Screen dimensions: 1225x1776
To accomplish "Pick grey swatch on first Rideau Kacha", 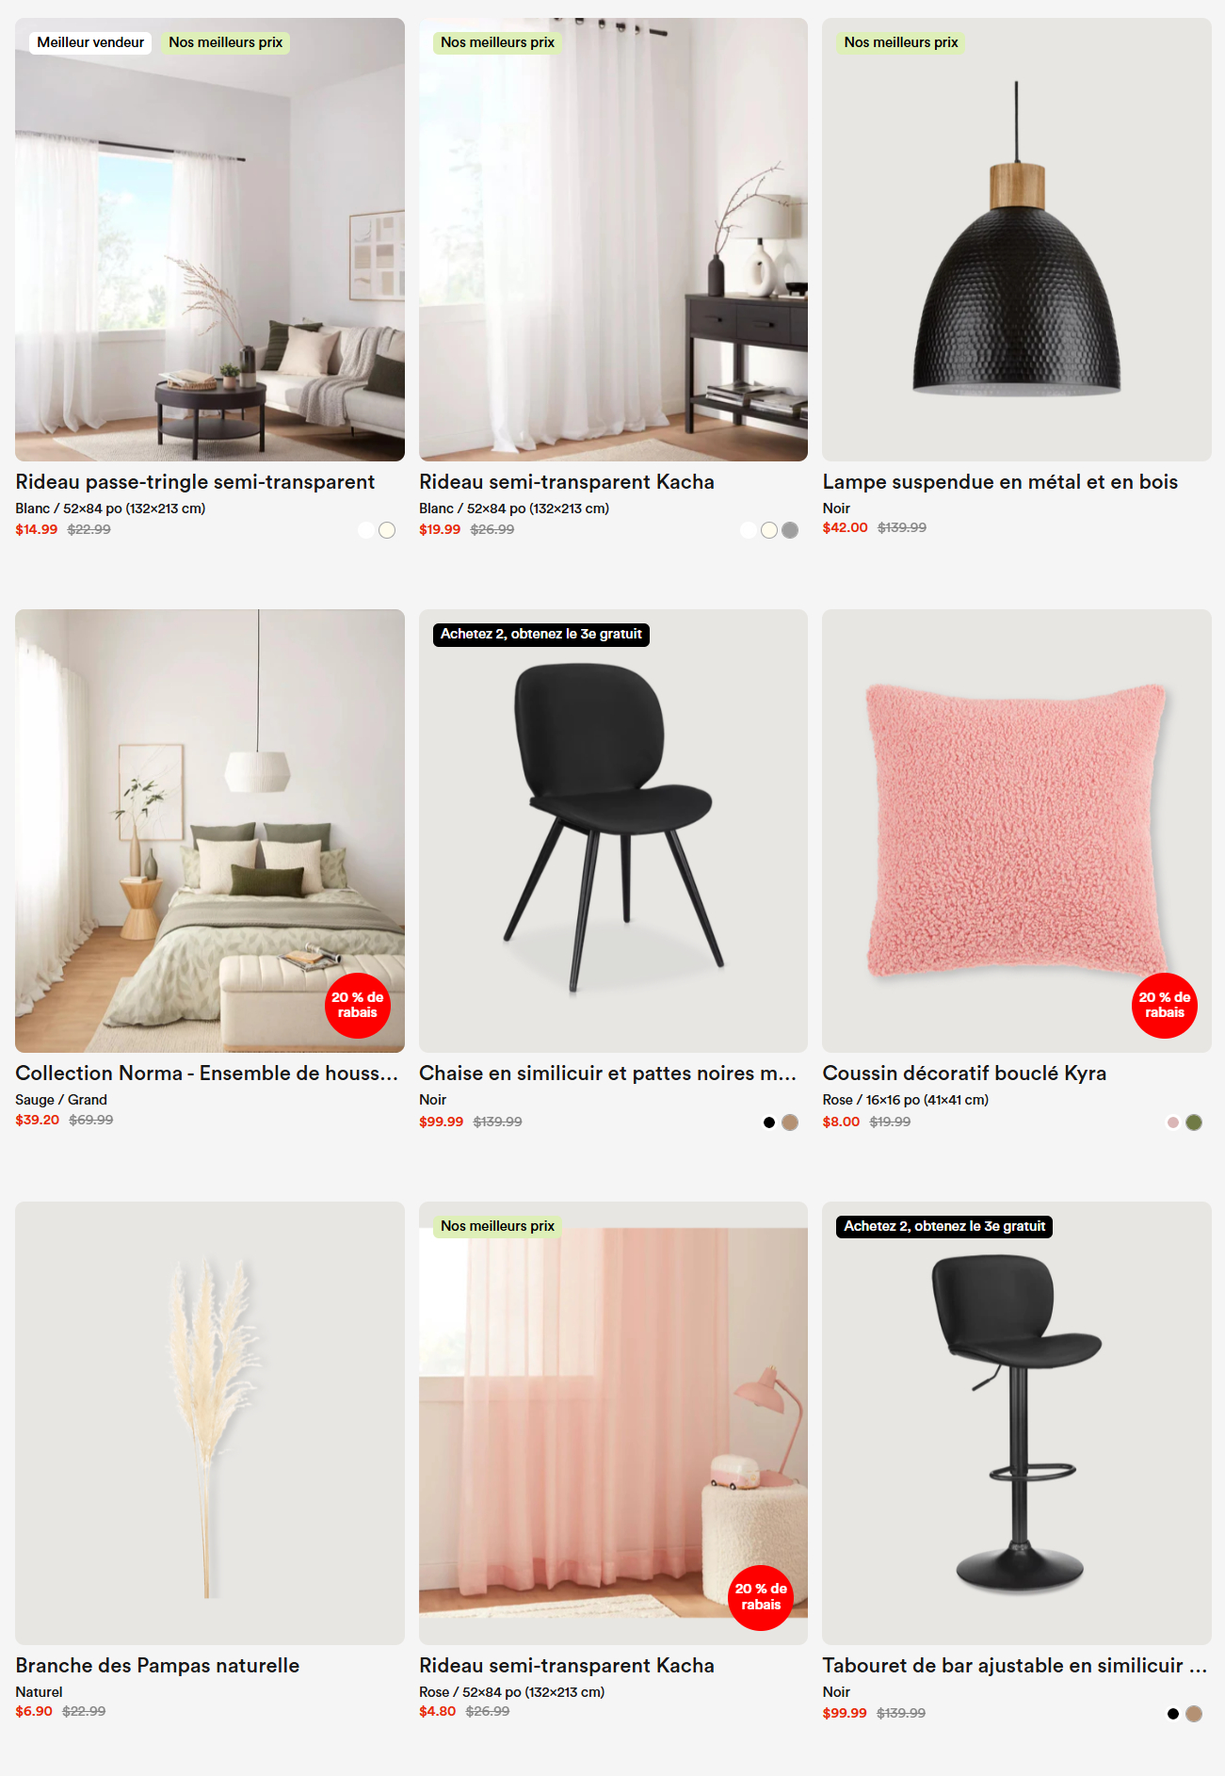I will point(790,530).
